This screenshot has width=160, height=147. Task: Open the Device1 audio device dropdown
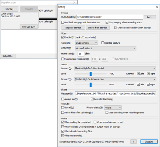pos(115,68)
